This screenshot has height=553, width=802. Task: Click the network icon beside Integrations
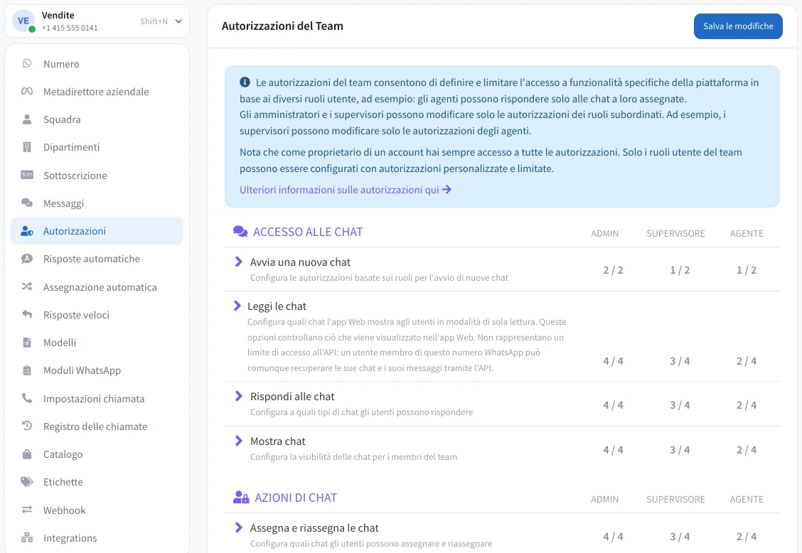(x=27, y=537)
